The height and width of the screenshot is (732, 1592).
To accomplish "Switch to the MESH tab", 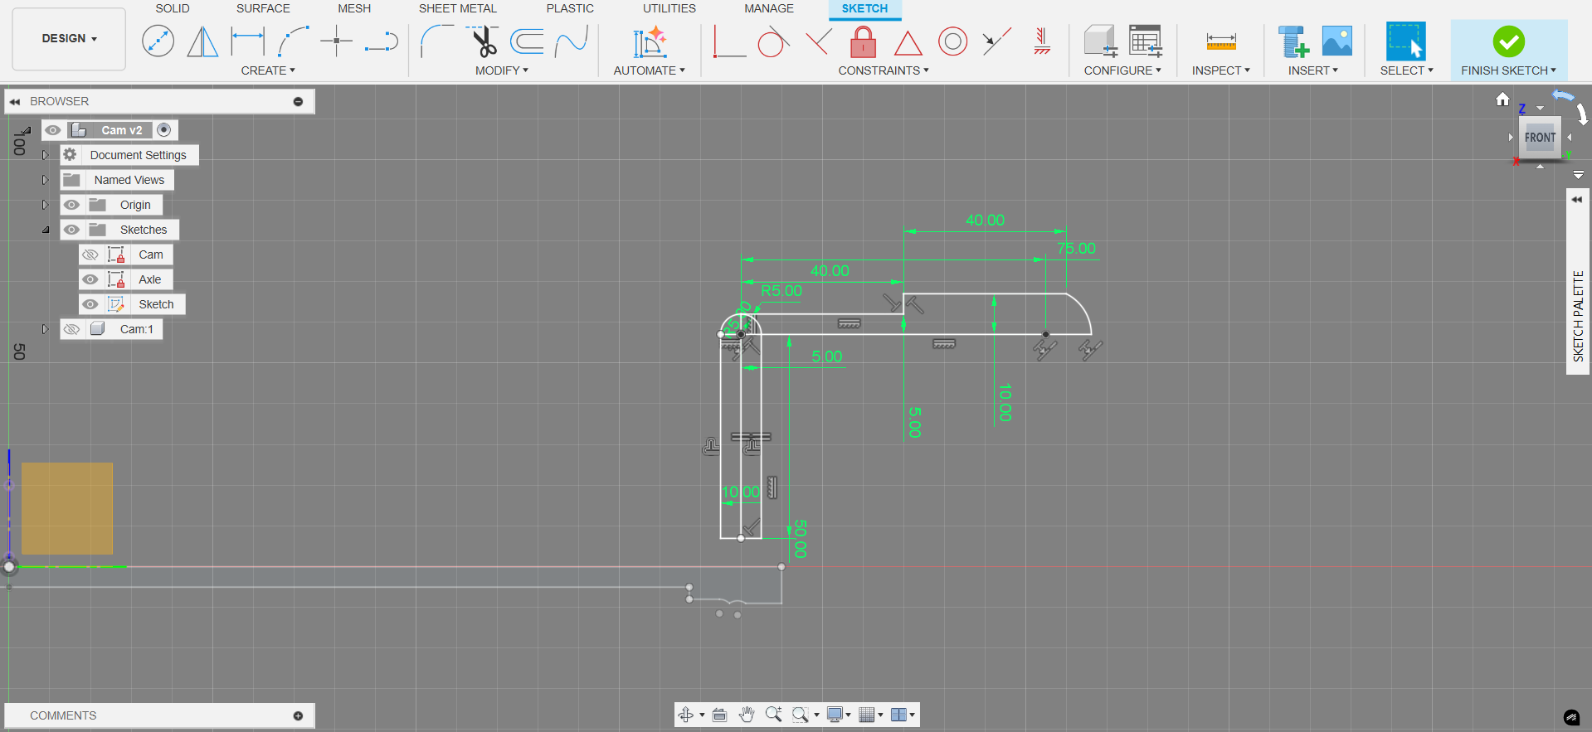I will 354,8.
